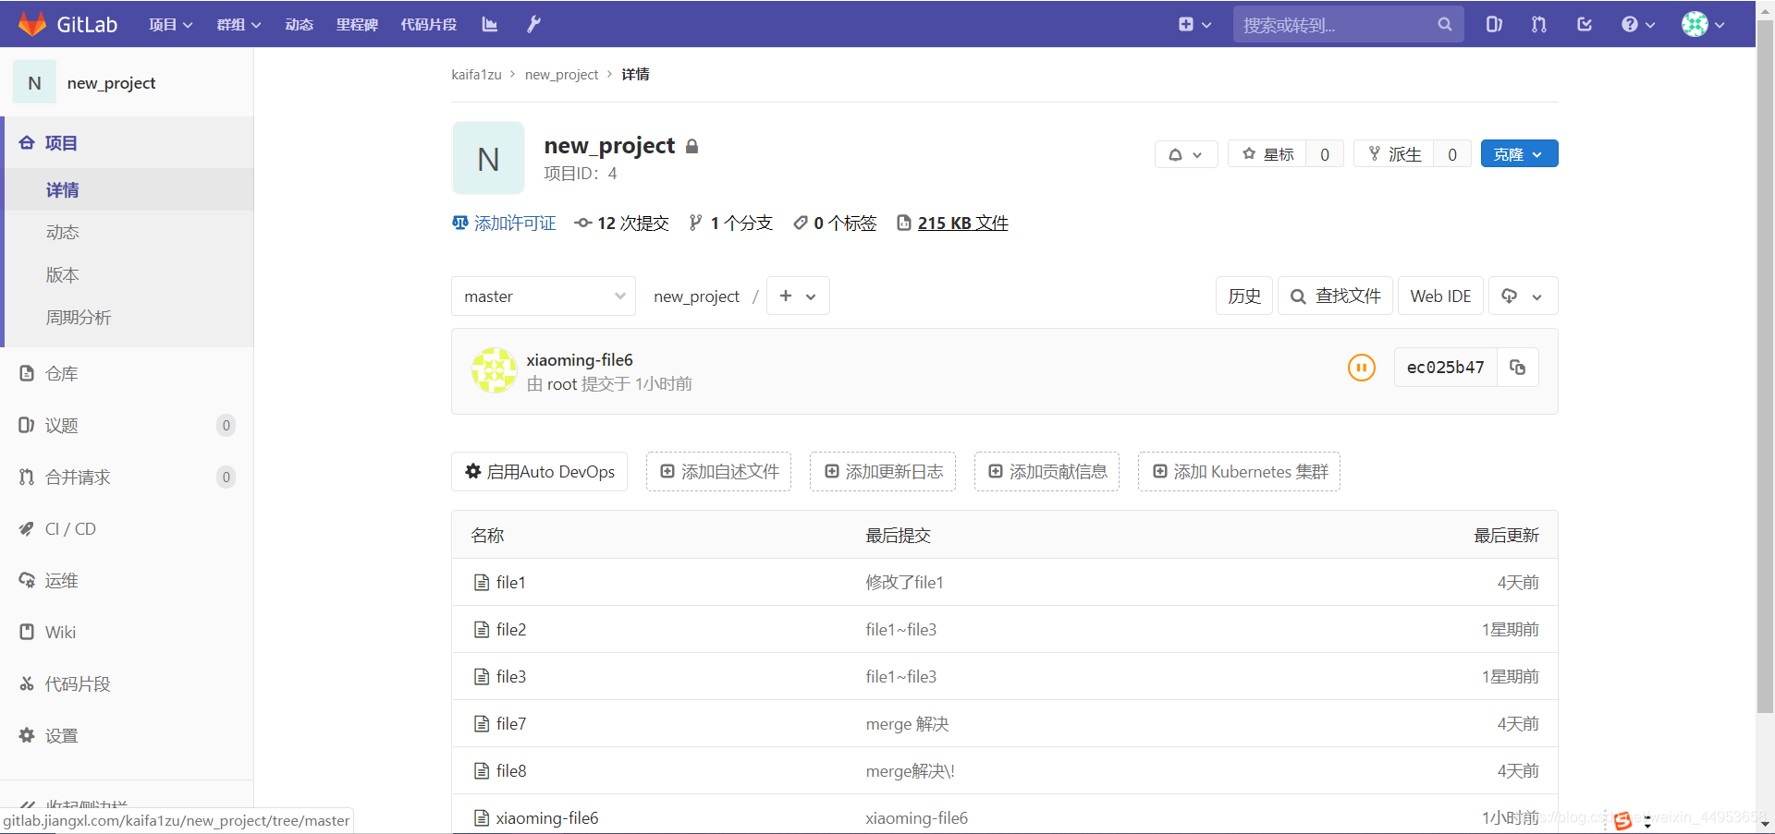This screenshot has height=834, width=1775.
Task: Fork the project via 派生 button
Action: 1394,154
